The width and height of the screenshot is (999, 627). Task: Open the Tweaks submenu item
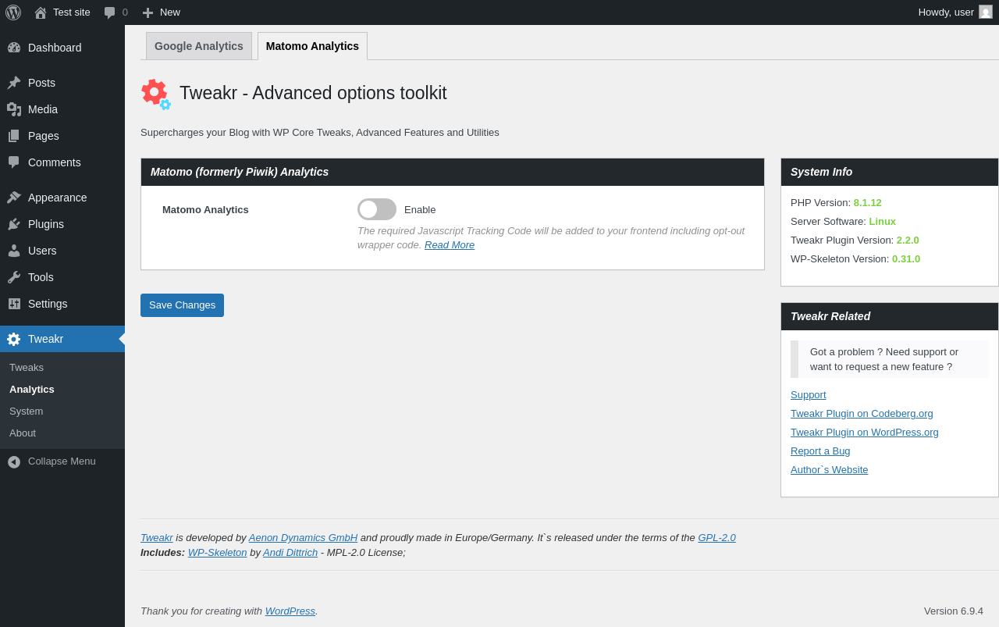[x=27, y=368]
